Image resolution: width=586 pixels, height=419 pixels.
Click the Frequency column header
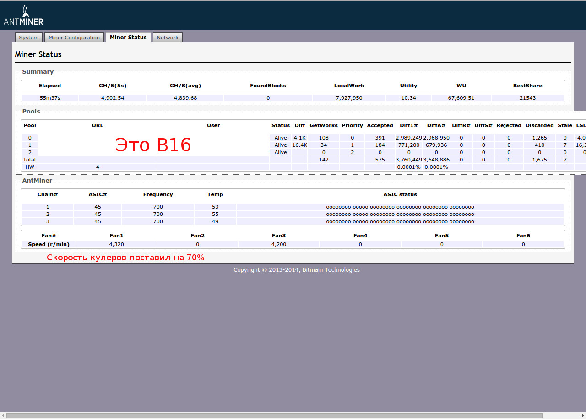click(x=158, y=194)
